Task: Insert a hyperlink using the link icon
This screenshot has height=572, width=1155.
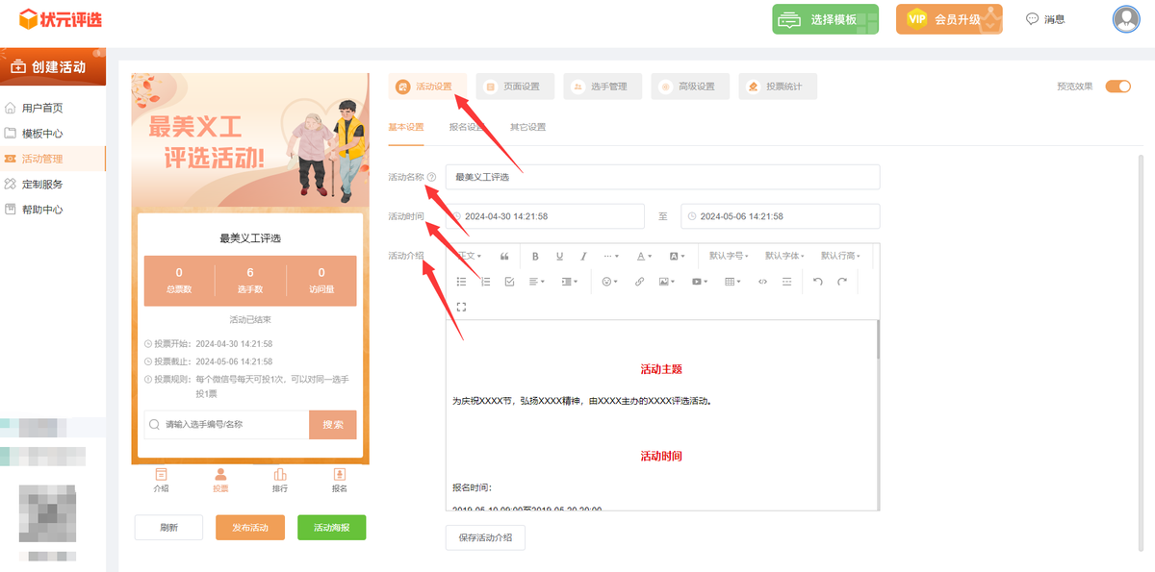Action: pyautogui.click(x=639, y=282)
